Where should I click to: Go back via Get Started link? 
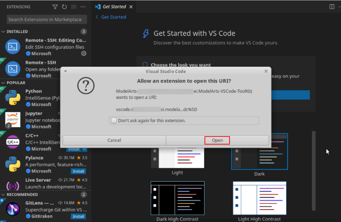click(114, 17)
